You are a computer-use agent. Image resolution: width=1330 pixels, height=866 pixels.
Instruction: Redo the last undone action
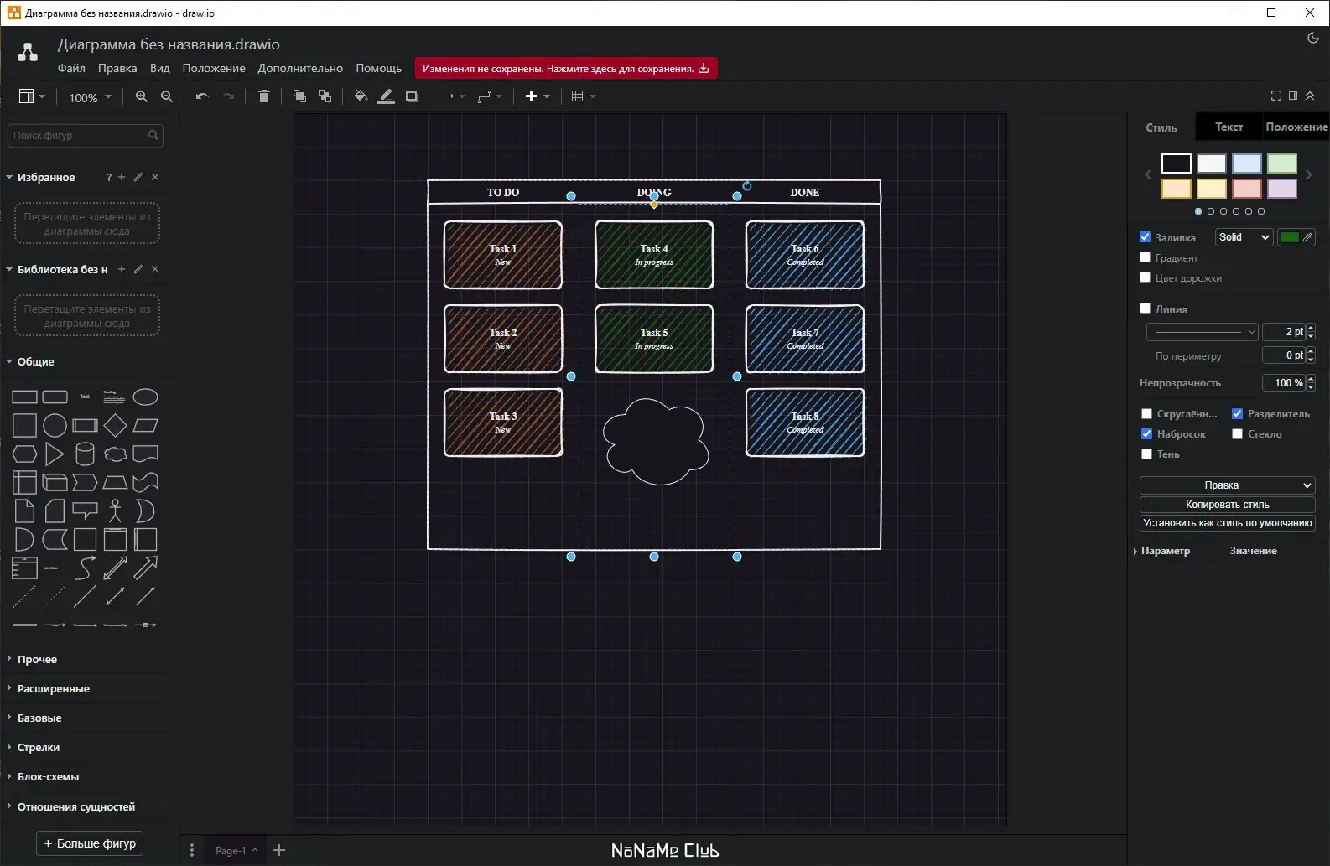[x=228, y=96]
